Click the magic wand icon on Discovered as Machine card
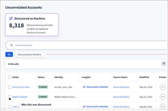Image resolution: width=168 pixels, height=111 pixels. pyautogui.click(x=11, y=18)
